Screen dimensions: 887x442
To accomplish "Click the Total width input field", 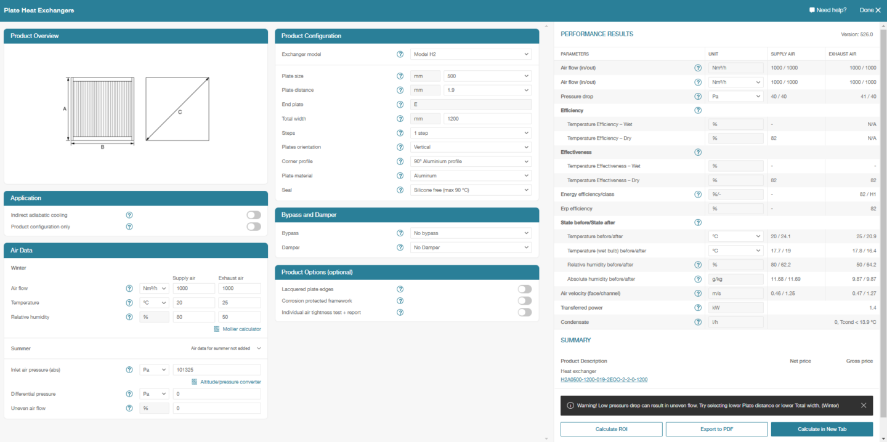I will click(x=487, y=119).
